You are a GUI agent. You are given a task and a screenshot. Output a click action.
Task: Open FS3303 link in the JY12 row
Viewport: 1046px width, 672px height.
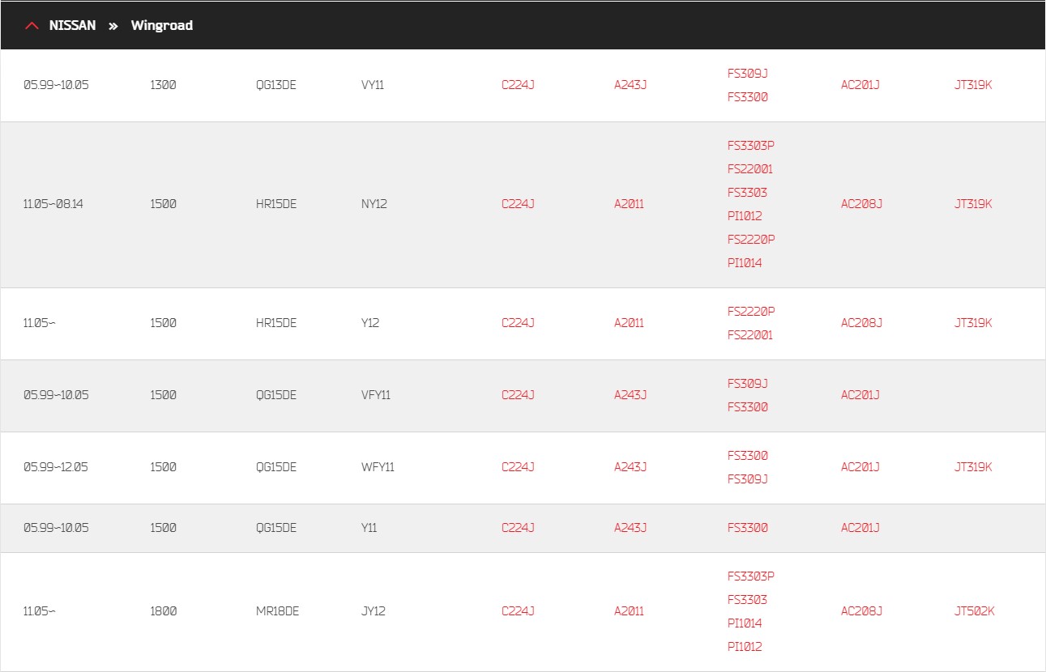pyautogui.click(x=747, y=600)
